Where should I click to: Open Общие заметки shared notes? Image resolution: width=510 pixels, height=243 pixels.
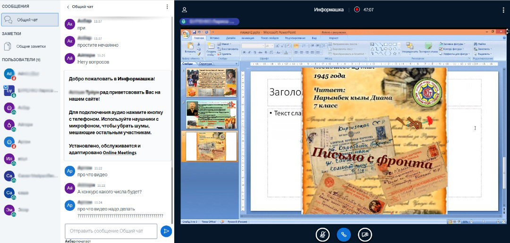point(31,46)
